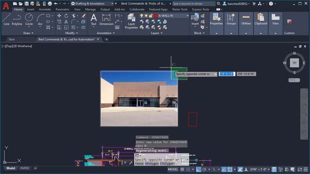The height and width of the screenshot is (174, 310).
Task: Open the Dimension tool
Action: pos(107,19)
